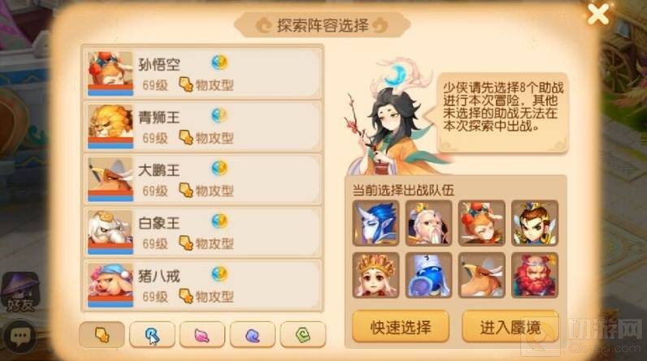Viewport: 647px width, 361px height.
Task: Remove the blue dragon hero from team
Action: [x=376, y=223]
